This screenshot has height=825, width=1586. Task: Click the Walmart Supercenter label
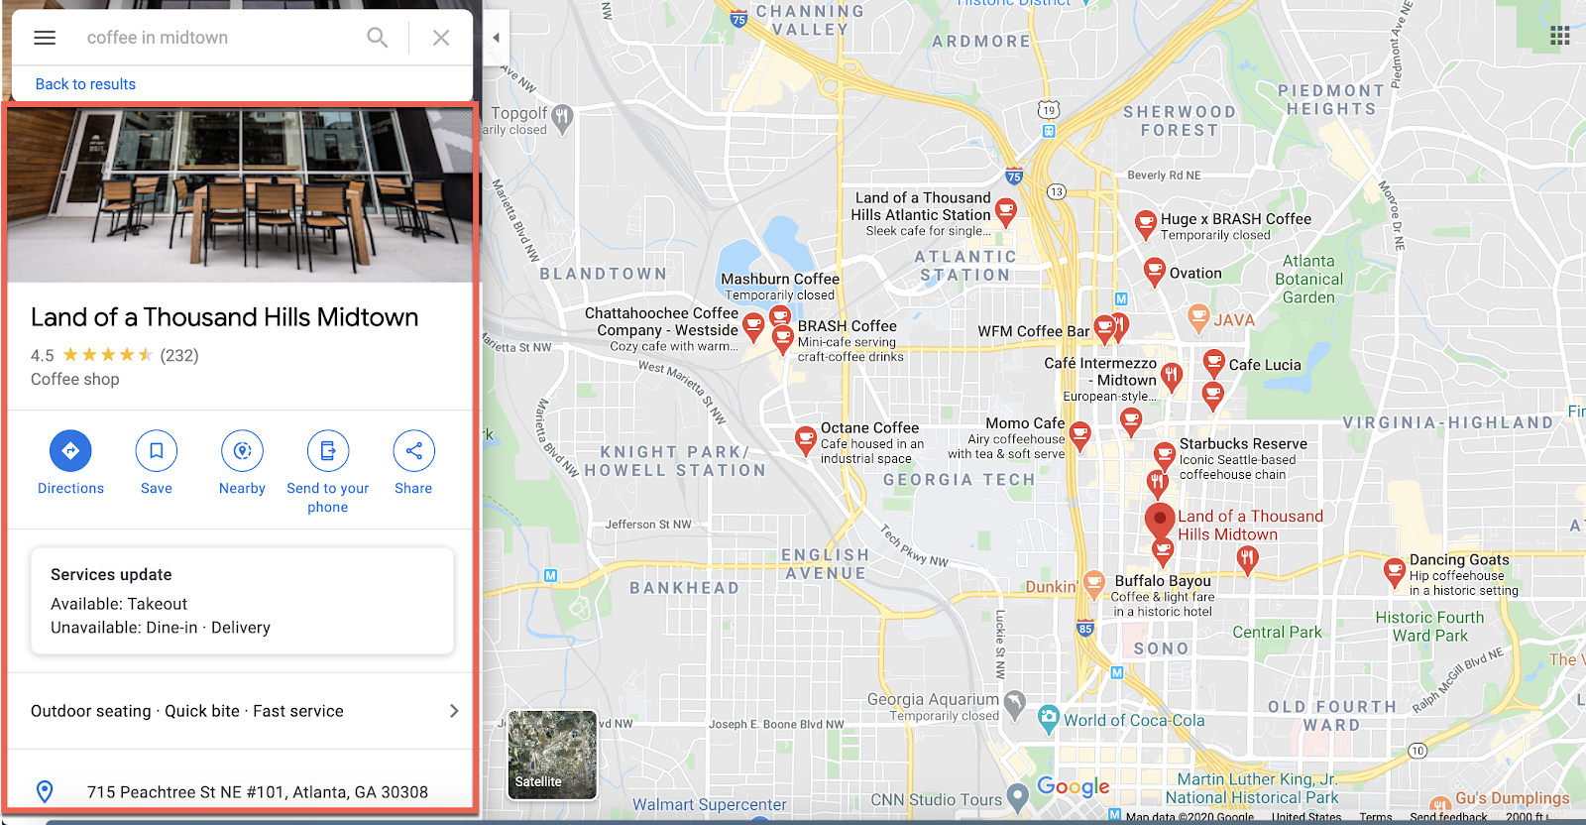click(710, 805)
